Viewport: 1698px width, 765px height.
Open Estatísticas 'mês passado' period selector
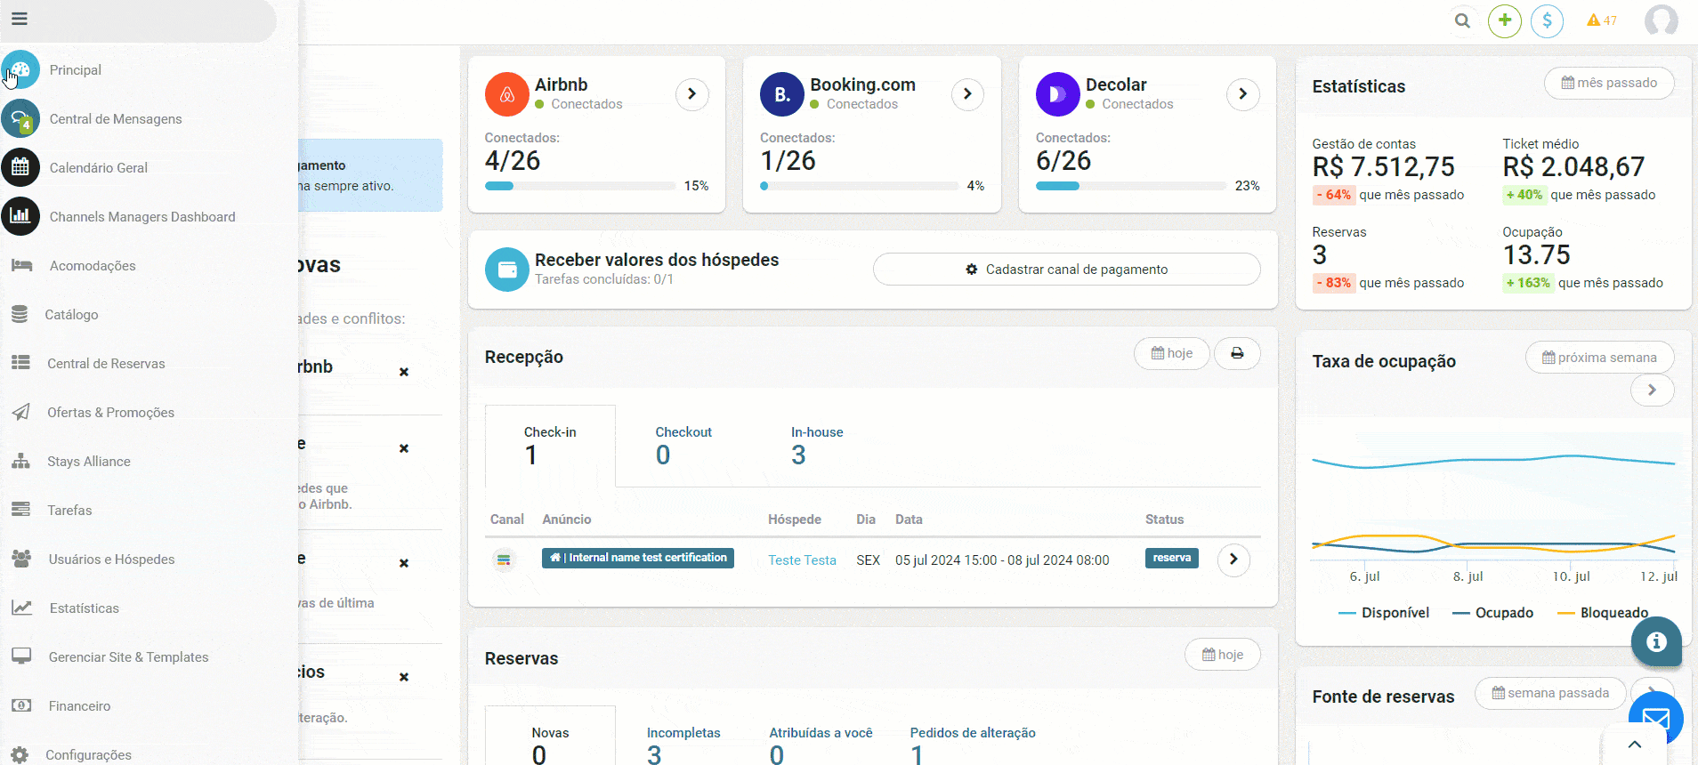(x=1609, y=83)
